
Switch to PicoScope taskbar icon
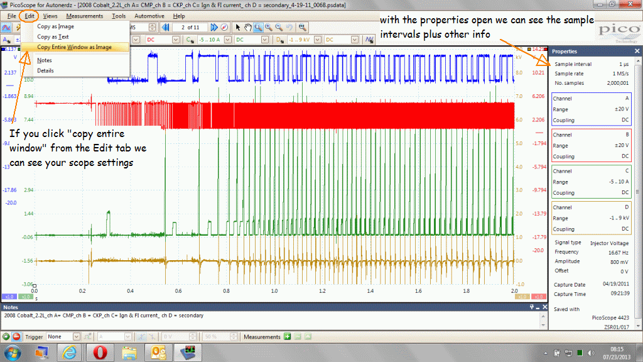pyautogui.click(x=188, y=353)
